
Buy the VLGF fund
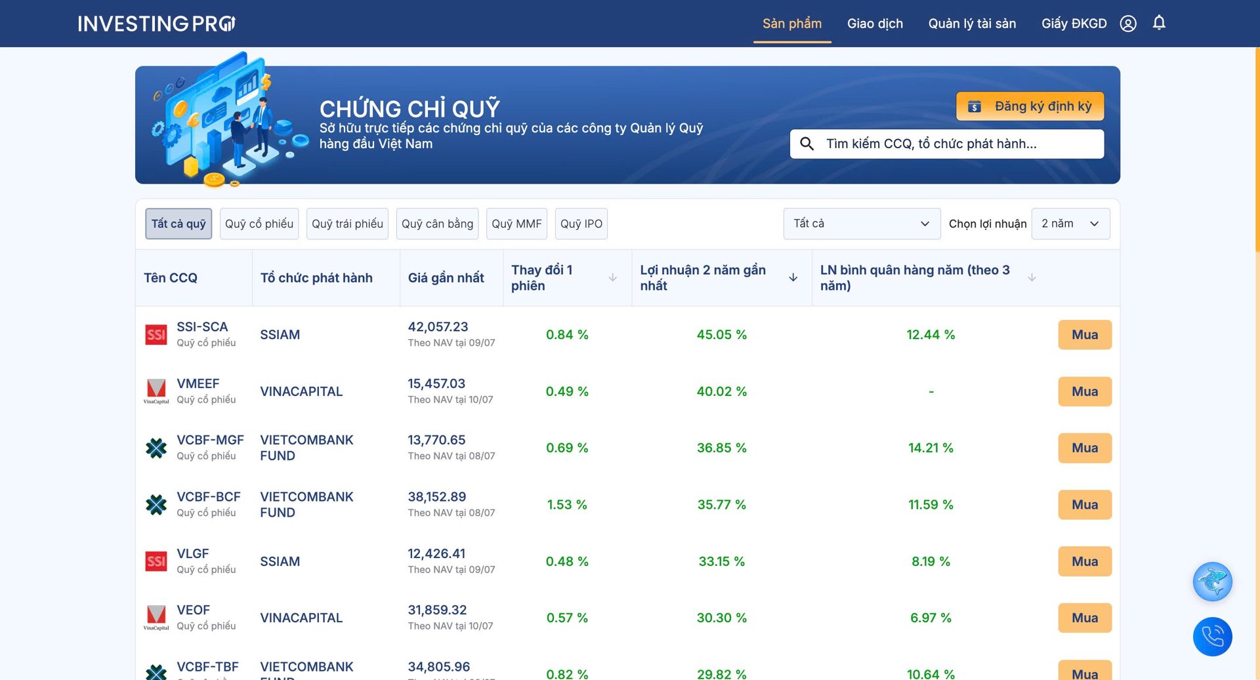click(x=1085, y=561)
